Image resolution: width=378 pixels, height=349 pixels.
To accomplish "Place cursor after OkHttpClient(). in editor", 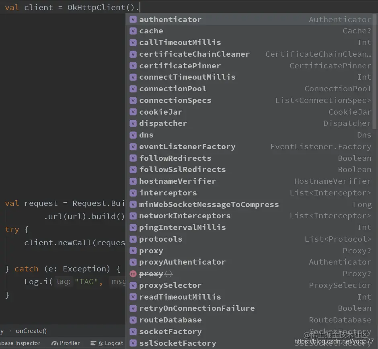I will point(140,7).
